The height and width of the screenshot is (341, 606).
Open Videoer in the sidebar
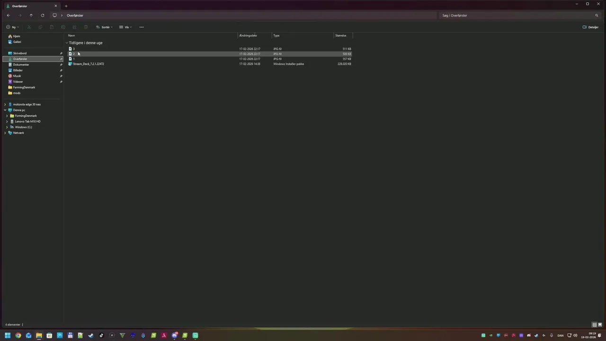point(18,81)
